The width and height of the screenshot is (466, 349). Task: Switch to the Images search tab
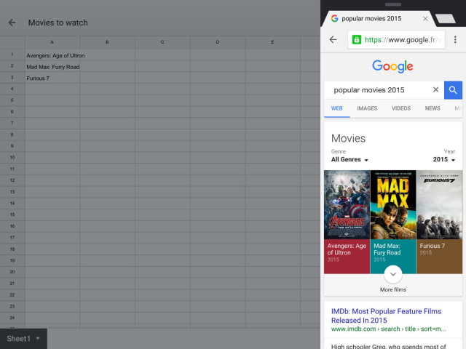coord(367,108)
